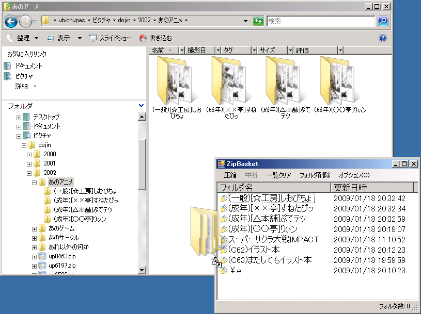Open recent pages dropdown beside Forward arrow
Viewport: 421px width, 314px height.
[34, 22]
